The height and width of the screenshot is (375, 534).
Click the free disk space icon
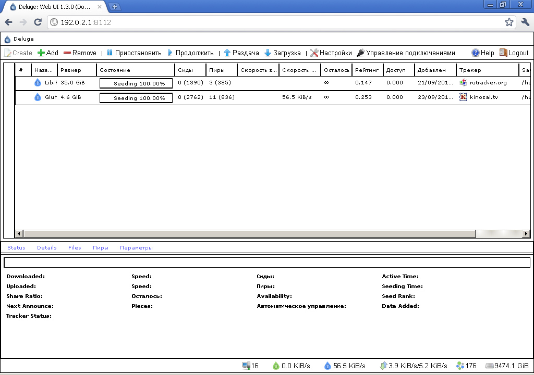pyautogui.click(x=489, y=366)
